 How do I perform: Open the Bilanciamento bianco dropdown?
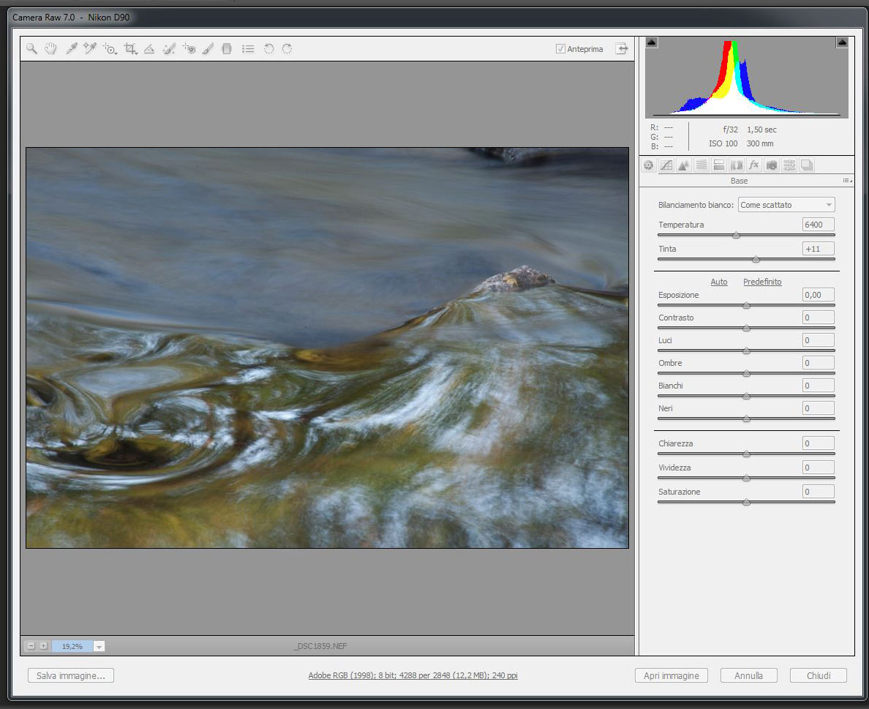click(x=786, y=205)
